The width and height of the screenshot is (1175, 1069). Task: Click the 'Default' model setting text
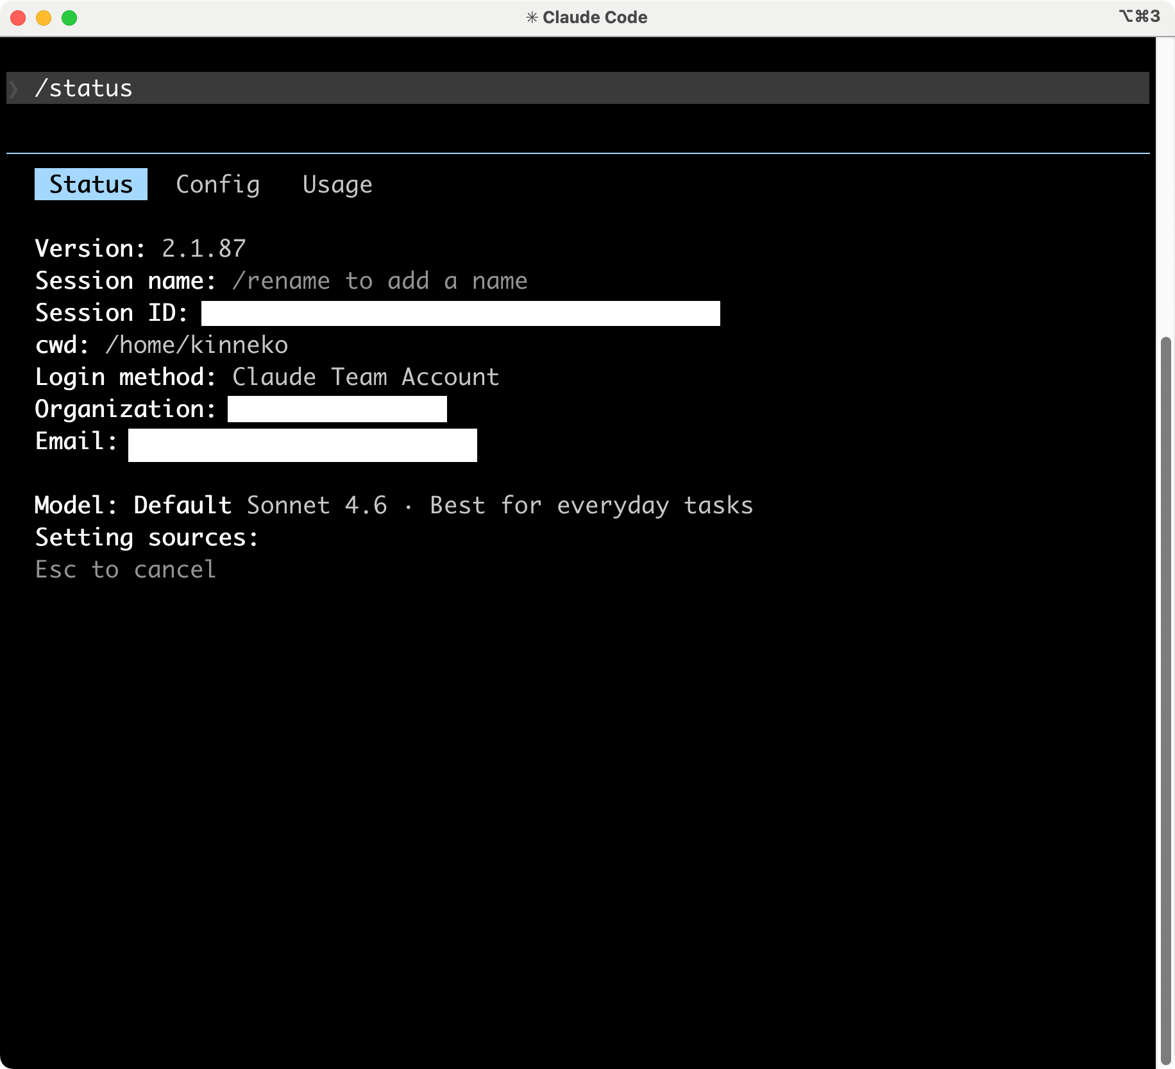click(183, 505)
